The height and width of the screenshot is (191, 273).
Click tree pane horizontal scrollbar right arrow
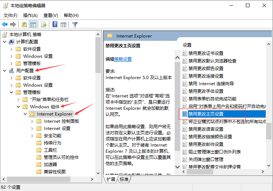click(x=92, y=179)
